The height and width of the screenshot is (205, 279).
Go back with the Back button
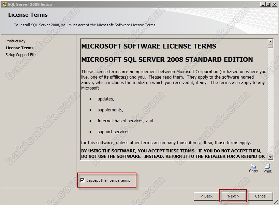(206, 196)
